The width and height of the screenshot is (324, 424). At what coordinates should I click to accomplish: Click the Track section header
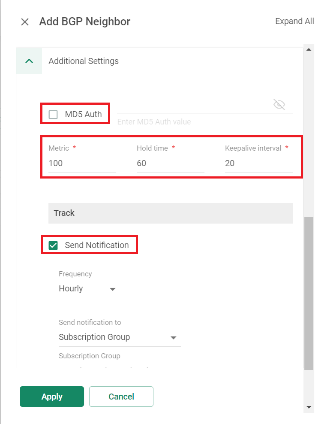[171, 213]
